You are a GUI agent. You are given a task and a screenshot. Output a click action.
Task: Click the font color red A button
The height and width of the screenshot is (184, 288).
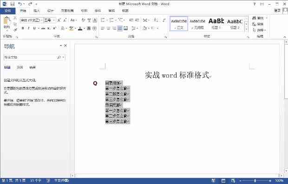pos(80,28)
